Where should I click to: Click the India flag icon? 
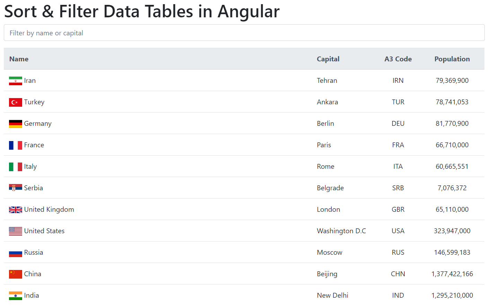click(x=15, y=295)
